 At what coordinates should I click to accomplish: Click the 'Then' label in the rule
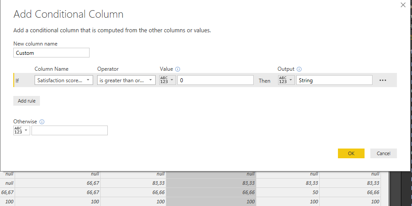point(264,80)
